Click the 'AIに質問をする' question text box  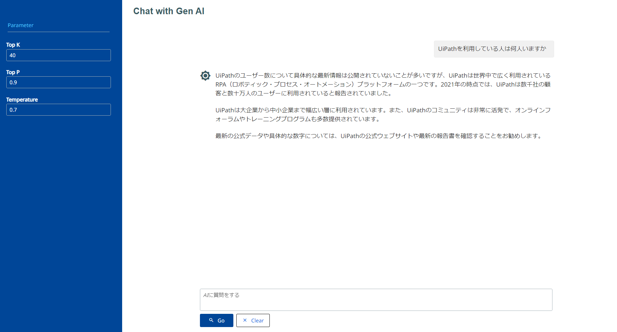(x=376, y=300)
